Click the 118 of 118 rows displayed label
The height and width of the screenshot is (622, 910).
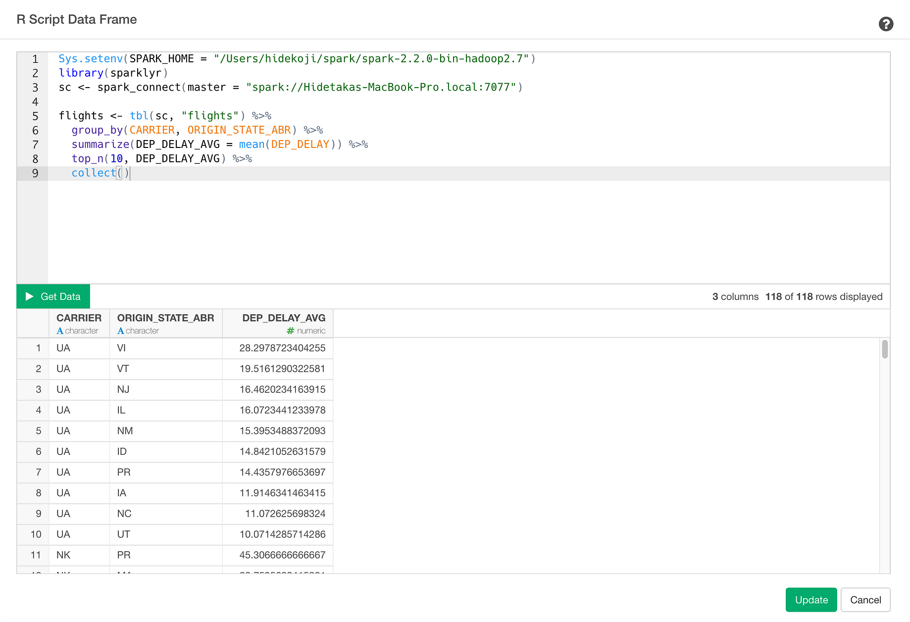point(824,297)
